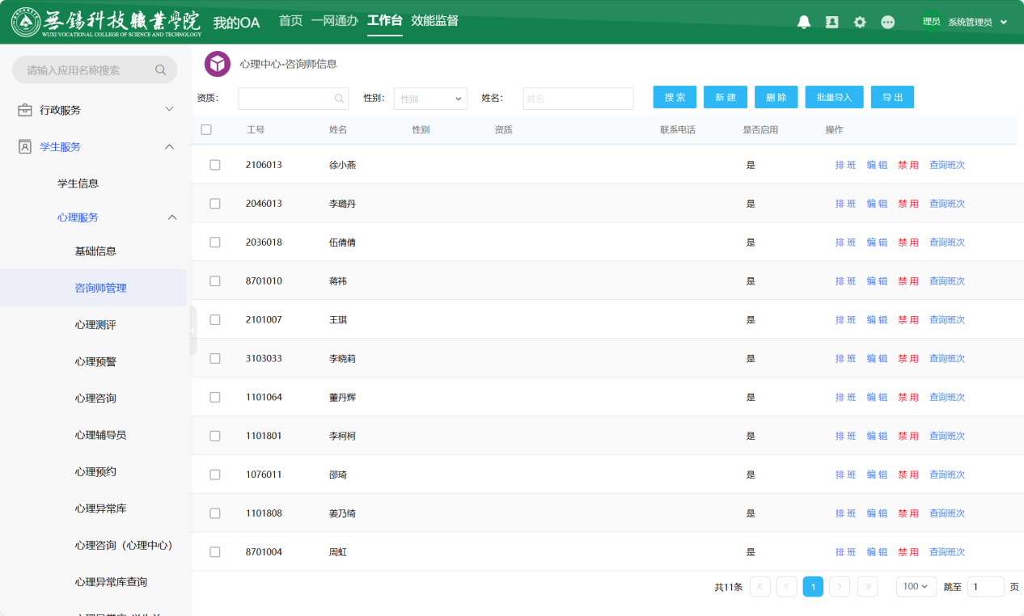Open 心理测评 in the sidebar
This screenshot has height=616, width=1024.
pos(95,325)
